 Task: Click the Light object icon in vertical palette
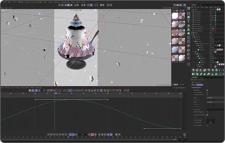pyautogui.click(x=189, y=58)
